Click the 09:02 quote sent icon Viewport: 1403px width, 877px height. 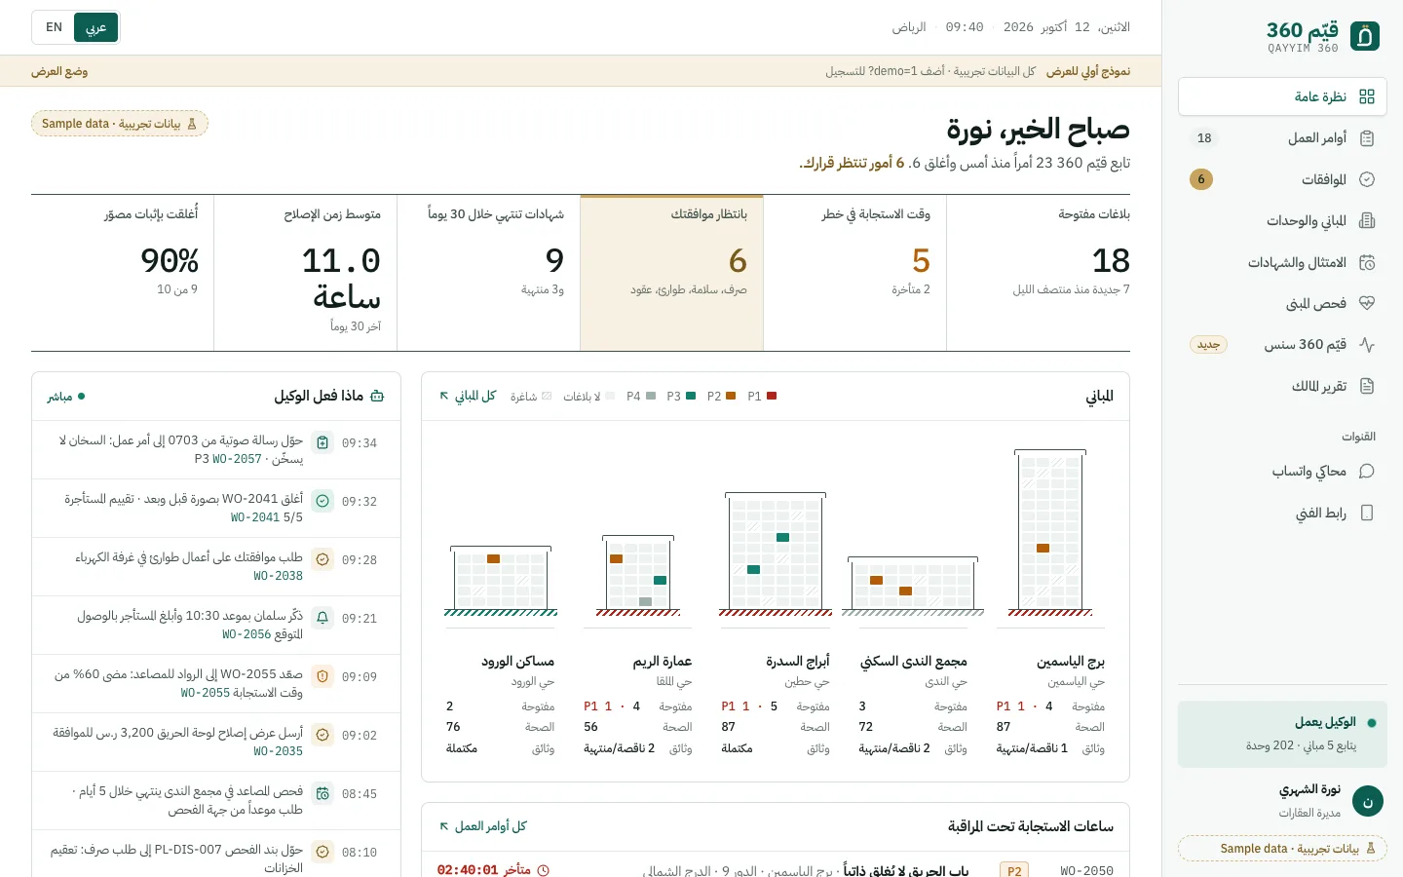[322, 735]
